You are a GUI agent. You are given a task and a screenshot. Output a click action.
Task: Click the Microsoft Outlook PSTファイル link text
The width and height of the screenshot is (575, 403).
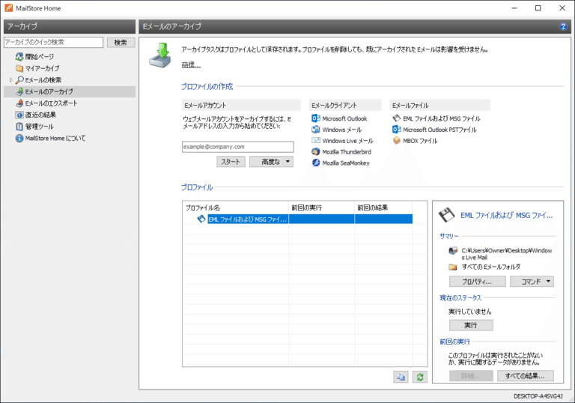coord(439,130)
